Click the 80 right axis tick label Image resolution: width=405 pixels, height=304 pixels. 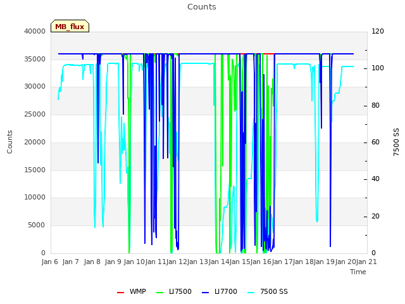[375, 106]
